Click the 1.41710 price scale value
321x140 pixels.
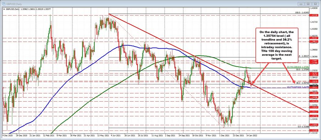[314, 22]
